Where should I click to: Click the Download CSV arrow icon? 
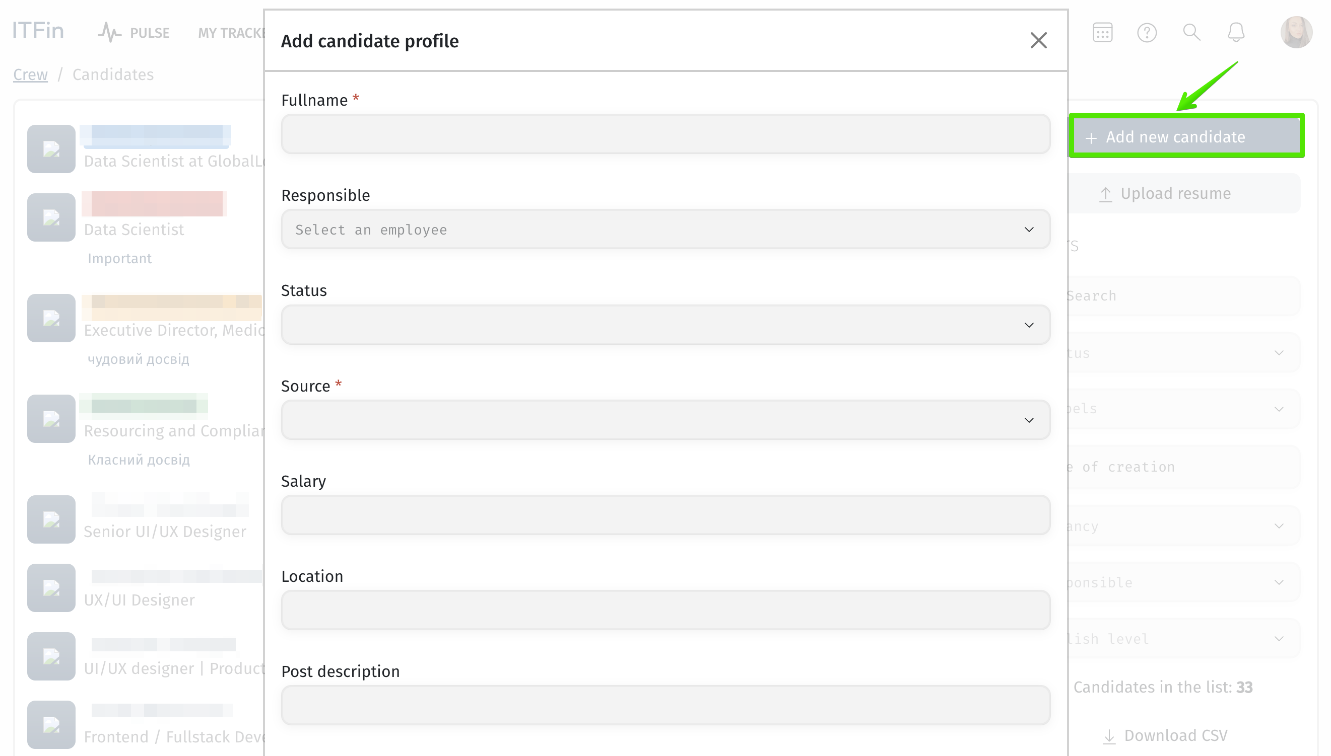tap(1108, 736)
